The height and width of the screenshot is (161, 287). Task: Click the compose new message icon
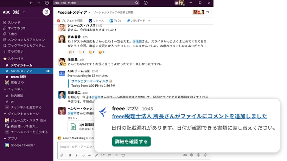tap(46, 12)
